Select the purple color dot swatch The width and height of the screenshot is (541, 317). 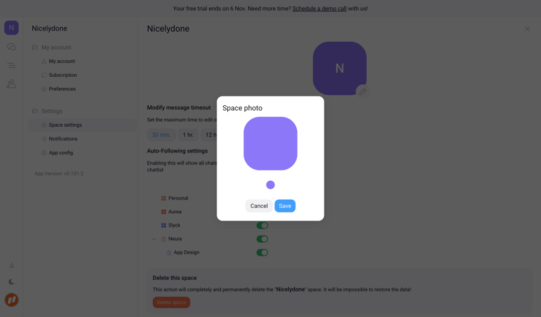click(270, 185)
